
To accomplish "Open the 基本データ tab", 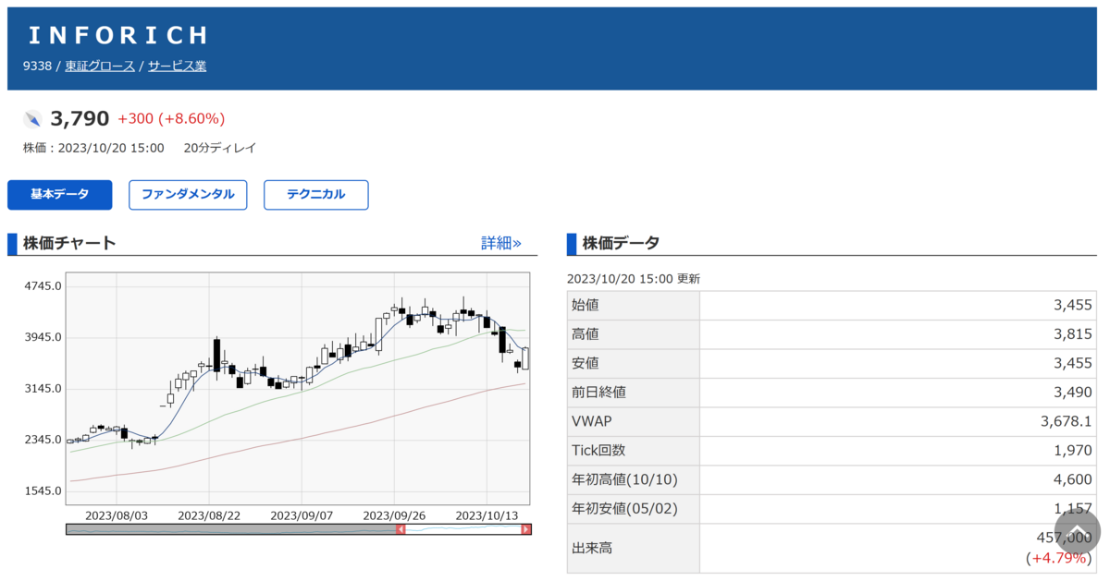I will [x=60, y=195].
